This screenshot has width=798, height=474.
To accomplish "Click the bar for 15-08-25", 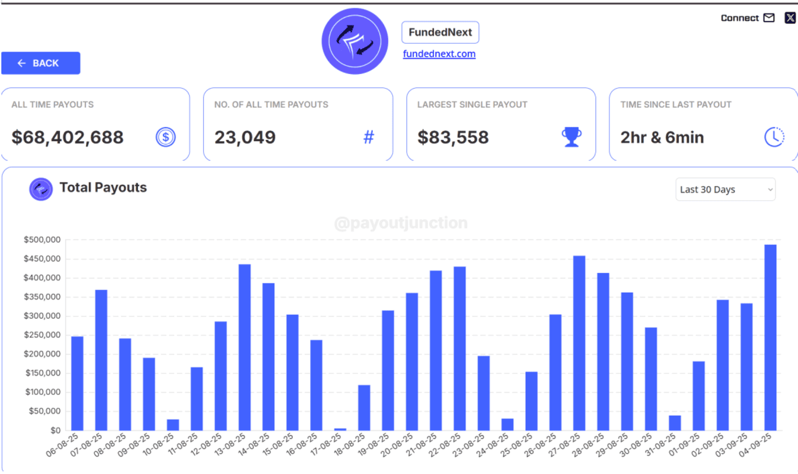I will (292, 373).
